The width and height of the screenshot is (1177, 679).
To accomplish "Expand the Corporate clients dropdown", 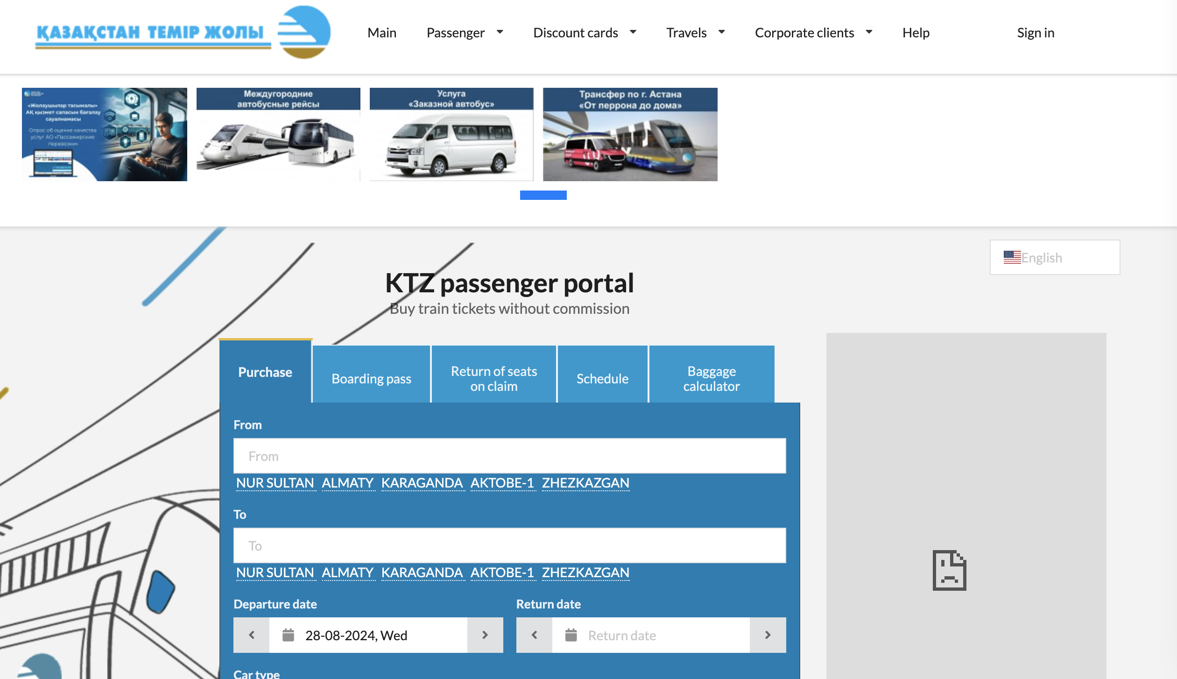I will 814,33.
